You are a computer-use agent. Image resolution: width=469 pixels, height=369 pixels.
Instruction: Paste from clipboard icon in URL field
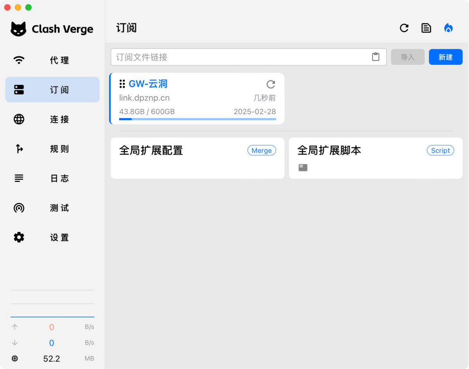[x=376, y=57]
